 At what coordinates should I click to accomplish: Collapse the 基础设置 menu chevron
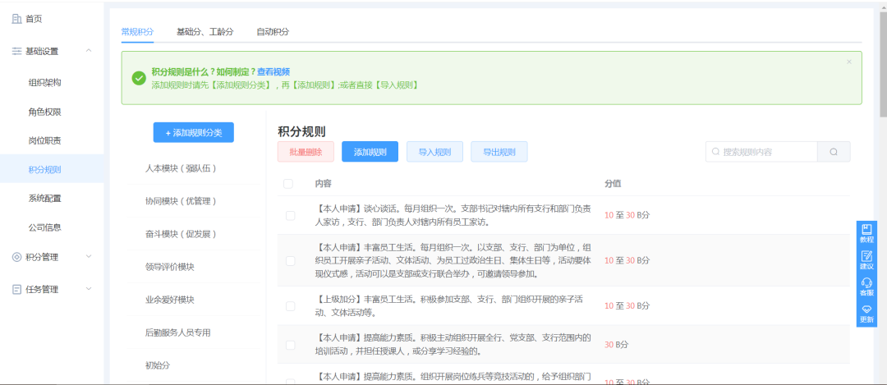point(89,51)
